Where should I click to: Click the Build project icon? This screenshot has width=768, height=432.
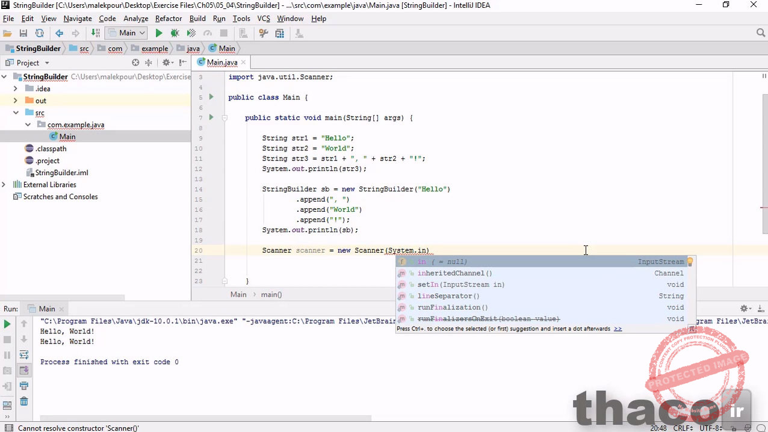pos(95,34)
